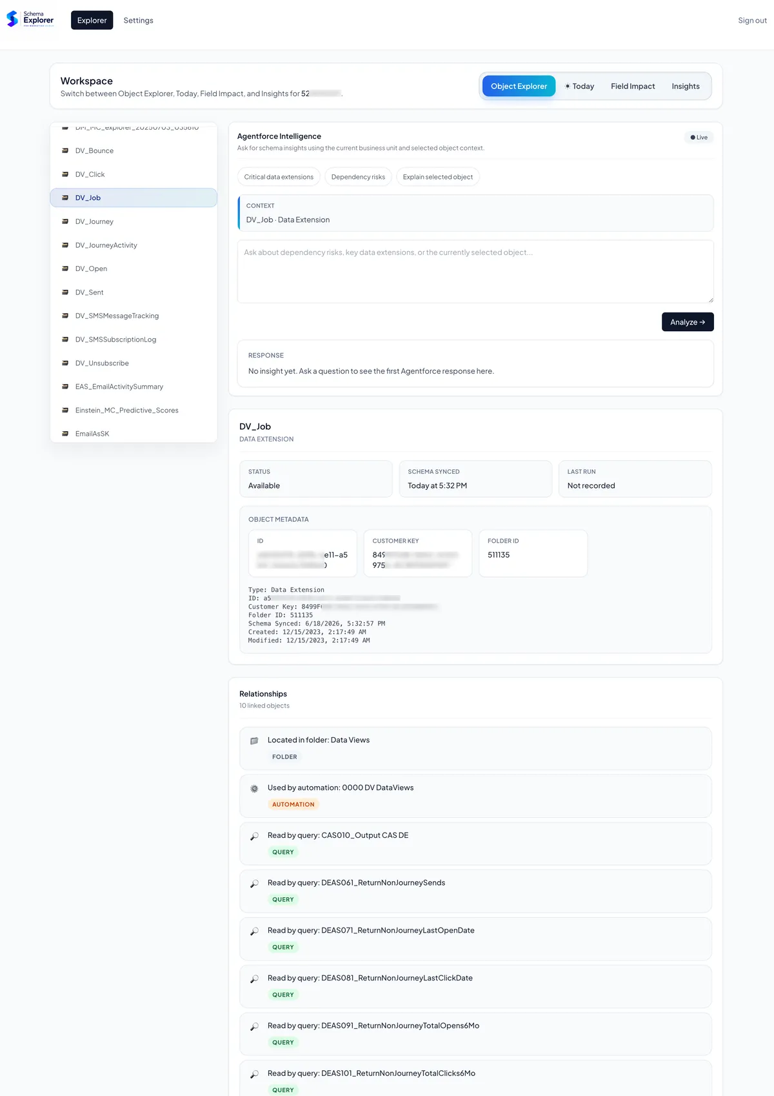Choose the Explain selected object chip
Viewport: 774px width, 1096px height.
(x=438, y=177)
